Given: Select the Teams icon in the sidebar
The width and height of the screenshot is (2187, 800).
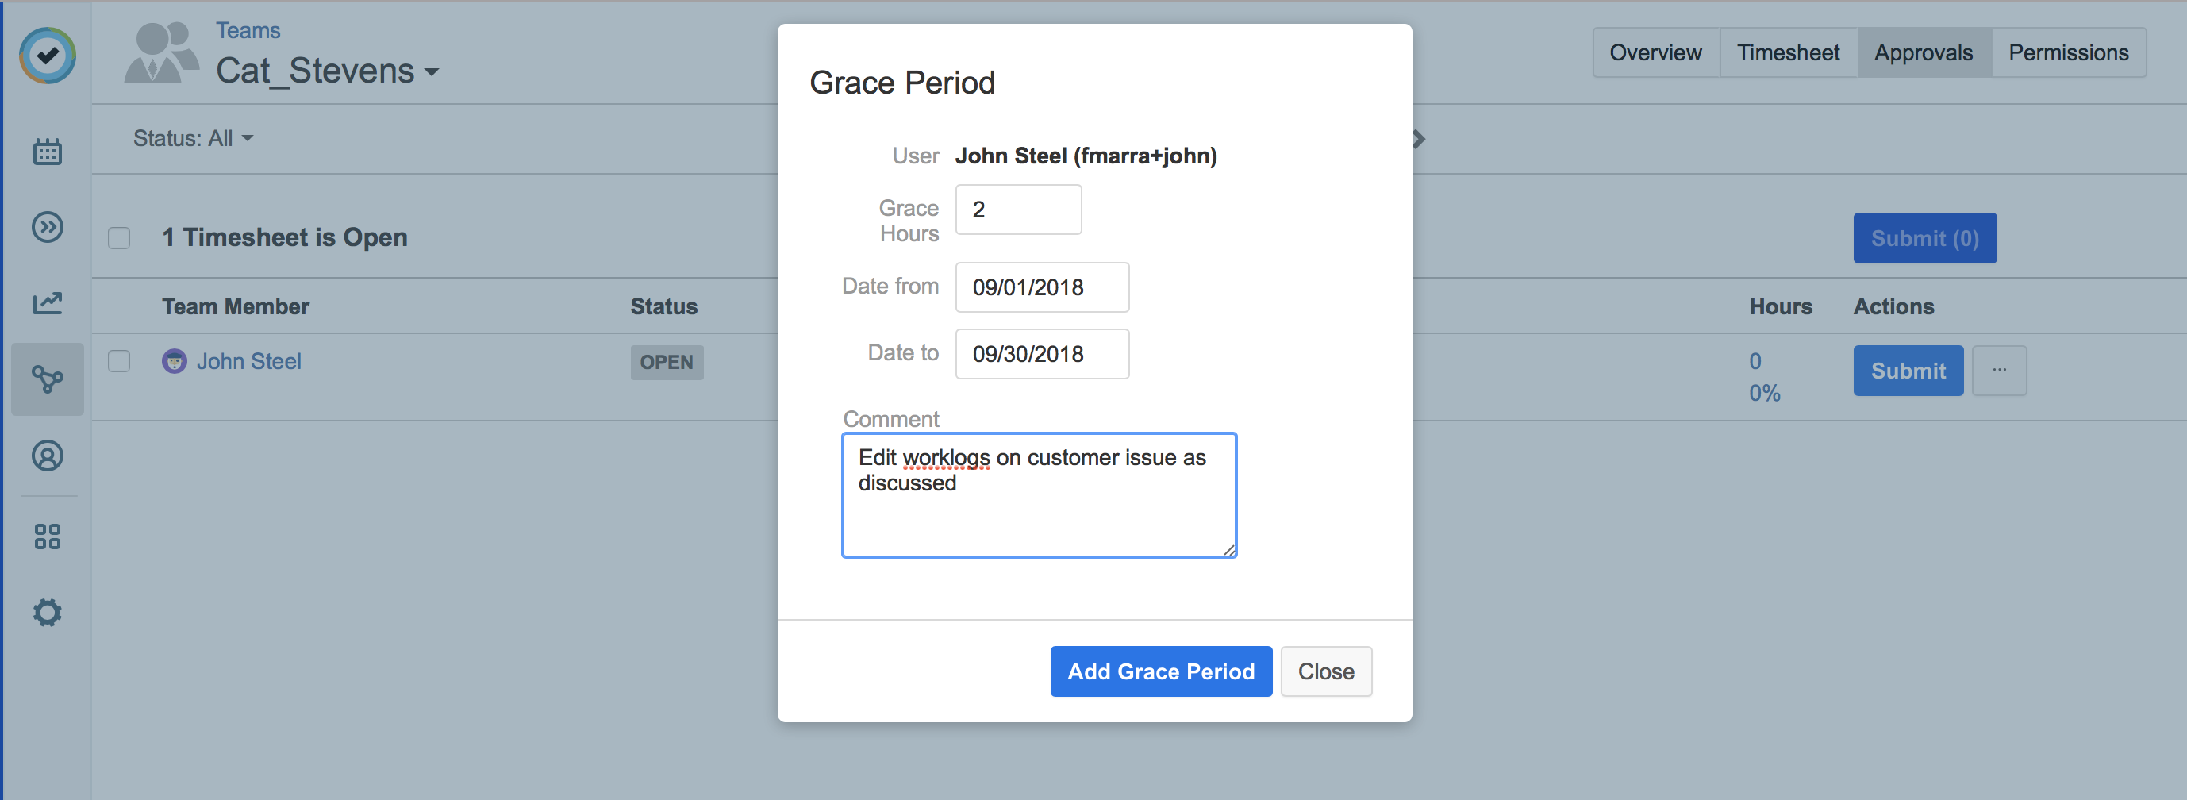Looking at the screenshot, I should tap(48, 379).
